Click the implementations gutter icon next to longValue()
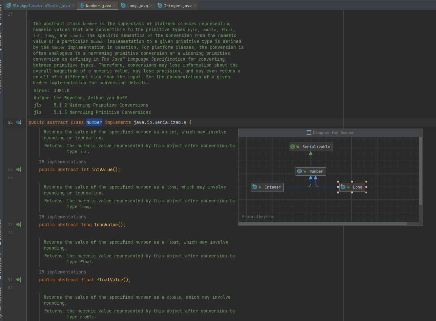Image resolution: width=436 pixels, height=321 pixels. (19, 225)
